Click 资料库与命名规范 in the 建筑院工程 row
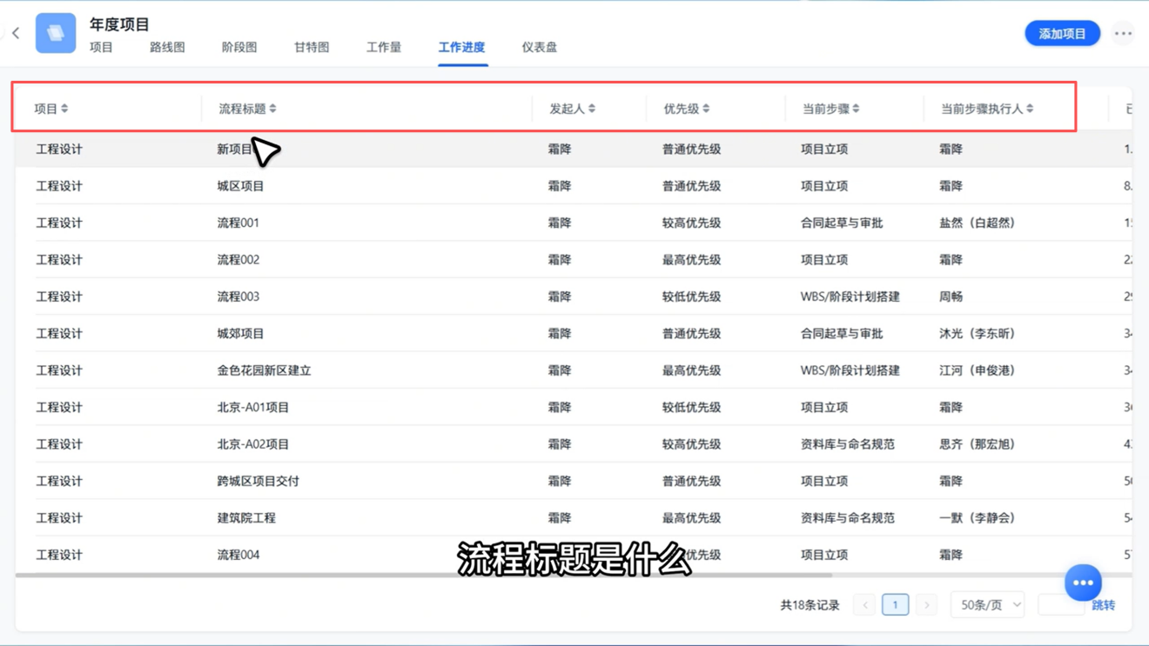1149x646 pixels. click(x=848, y=518)
